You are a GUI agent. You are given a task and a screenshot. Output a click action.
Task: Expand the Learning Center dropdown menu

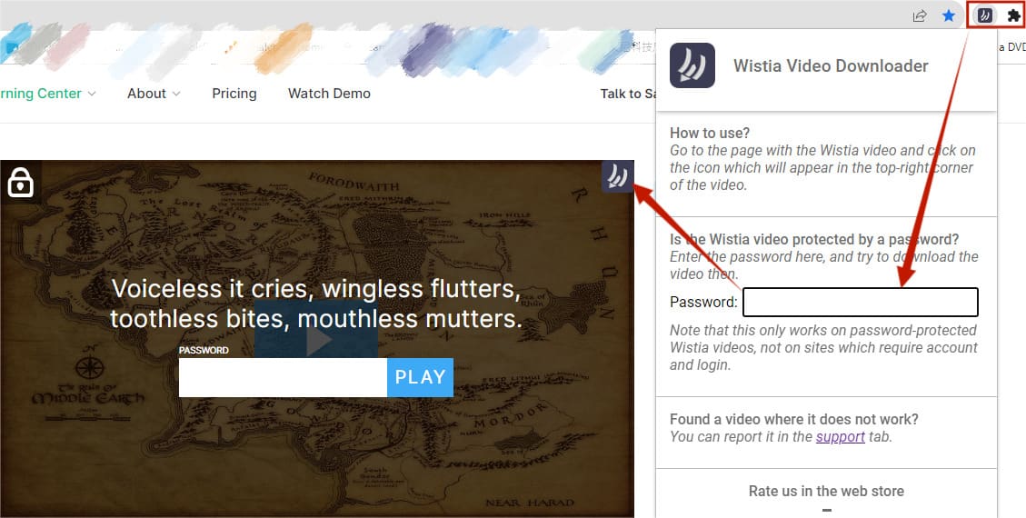(x=47, y=94)
